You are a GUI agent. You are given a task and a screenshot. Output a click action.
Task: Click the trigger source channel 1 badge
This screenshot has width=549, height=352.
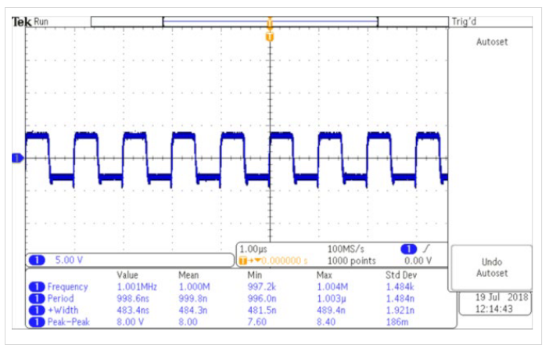tap(407, 248)
